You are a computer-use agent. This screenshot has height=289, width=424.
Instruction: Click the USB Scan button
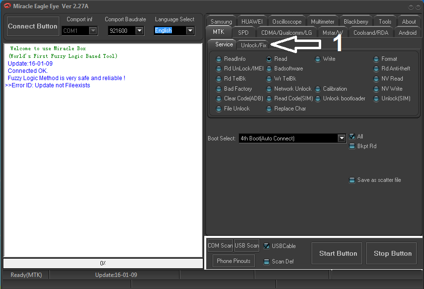(x=247, y=246)
